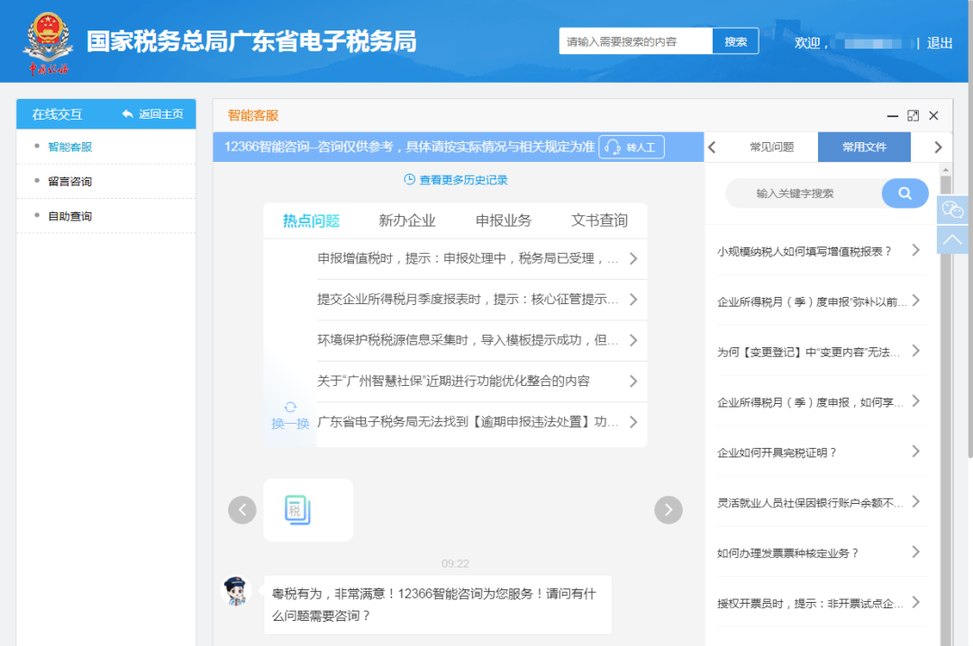Expand 灵活就业人员社保 question arrow
Screen dimensions: 973x646
pyautogui.click(x=916, y=501)
